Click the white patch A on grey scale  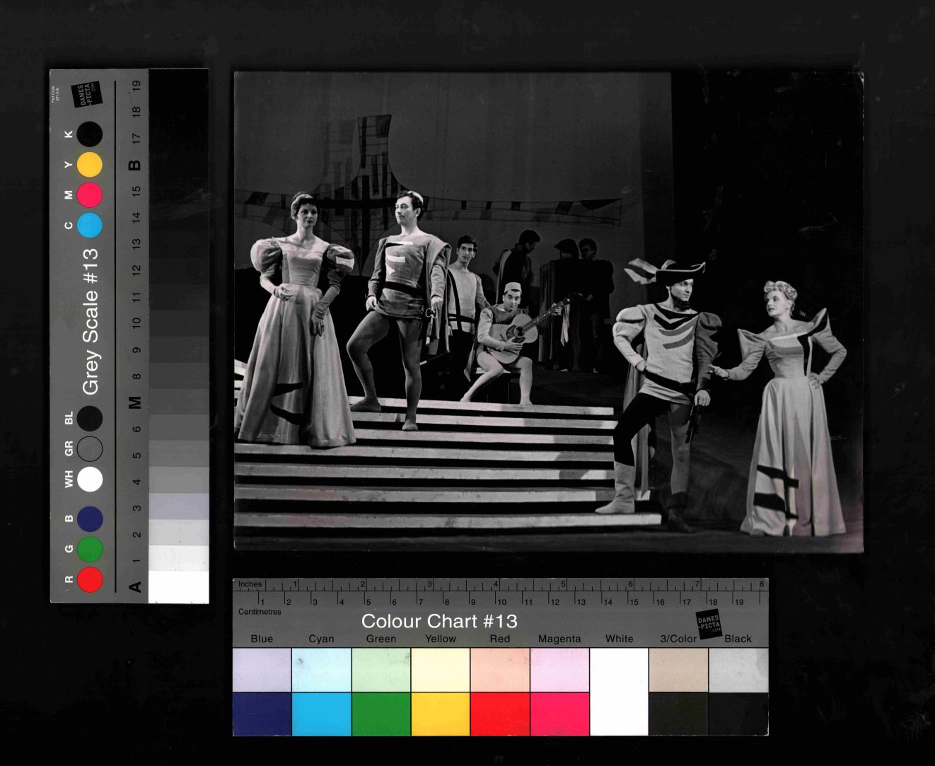click(178, 587)
